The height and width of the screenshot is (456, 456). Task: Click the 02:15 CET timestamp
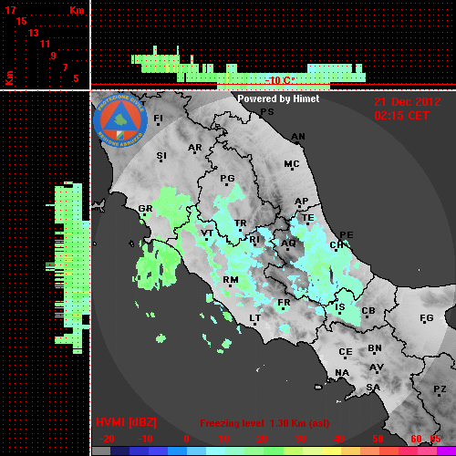point(401,116)
